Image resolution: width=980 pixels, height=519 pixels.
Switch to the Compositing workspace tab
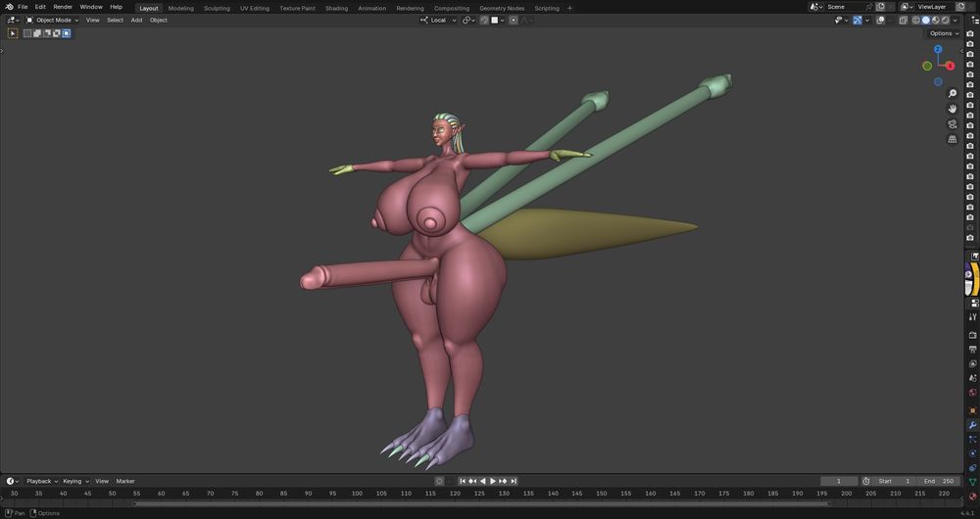[451, 8]
